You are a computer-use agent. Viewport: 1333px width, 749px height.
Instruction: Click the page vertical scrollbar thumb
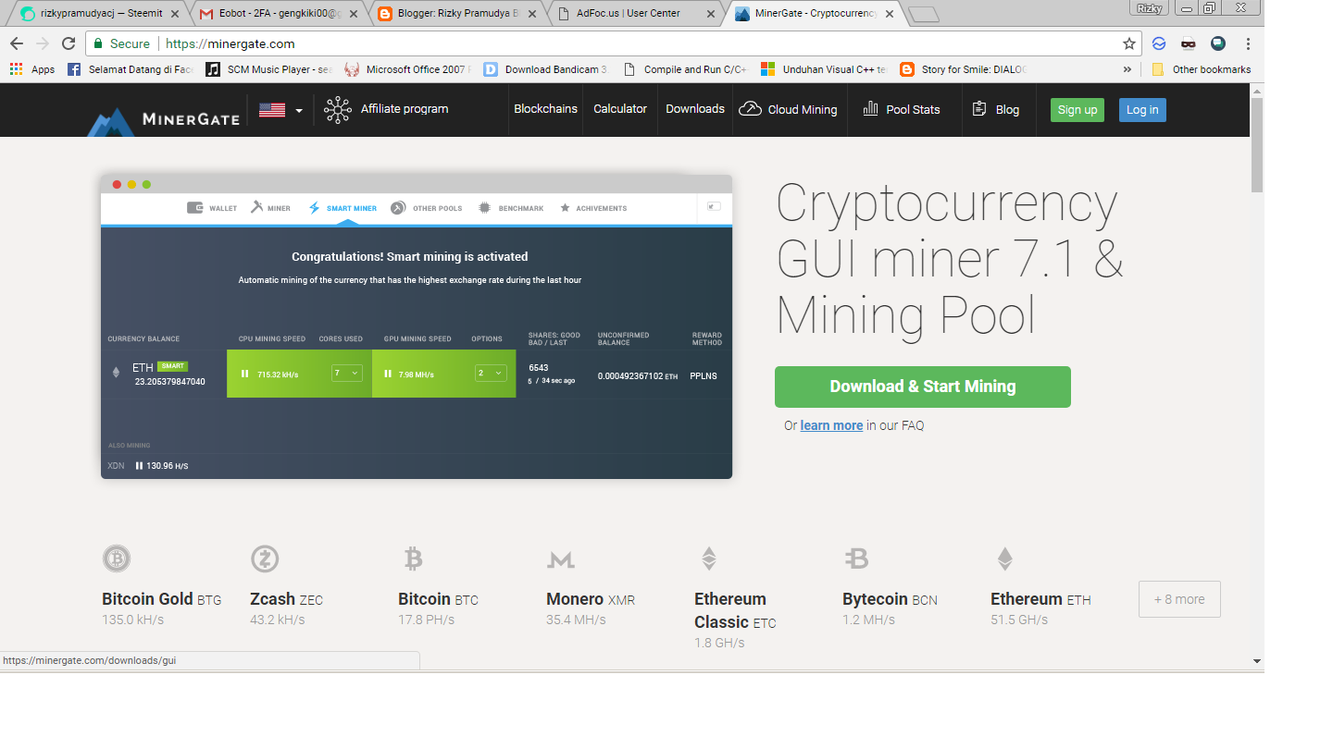coord(1256,144)
